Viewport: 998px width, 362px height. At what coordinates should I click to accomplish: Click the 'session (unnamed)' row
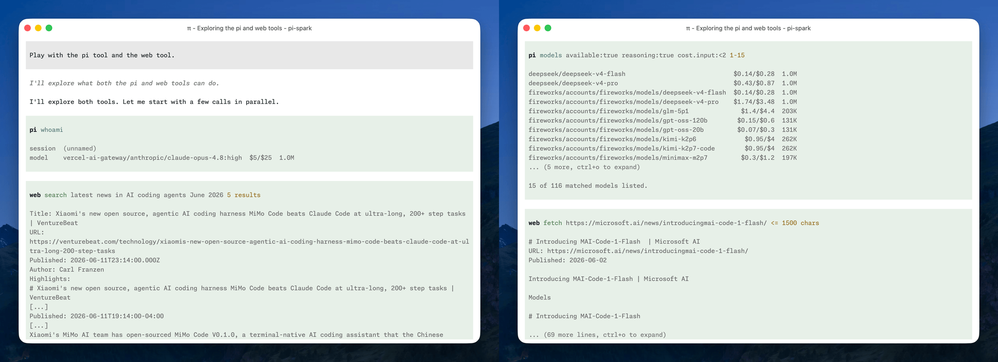coord(63,148)
